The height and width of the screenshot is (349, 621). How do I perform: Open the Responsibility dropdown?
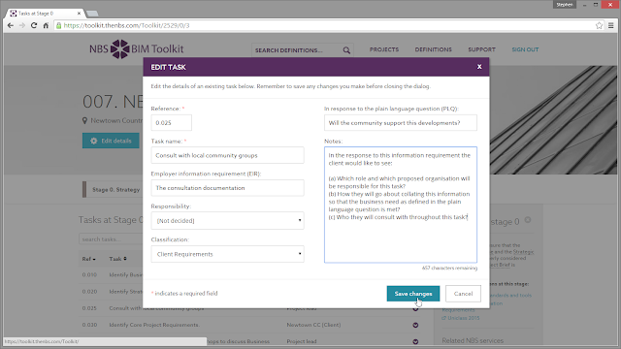(227, 220)
